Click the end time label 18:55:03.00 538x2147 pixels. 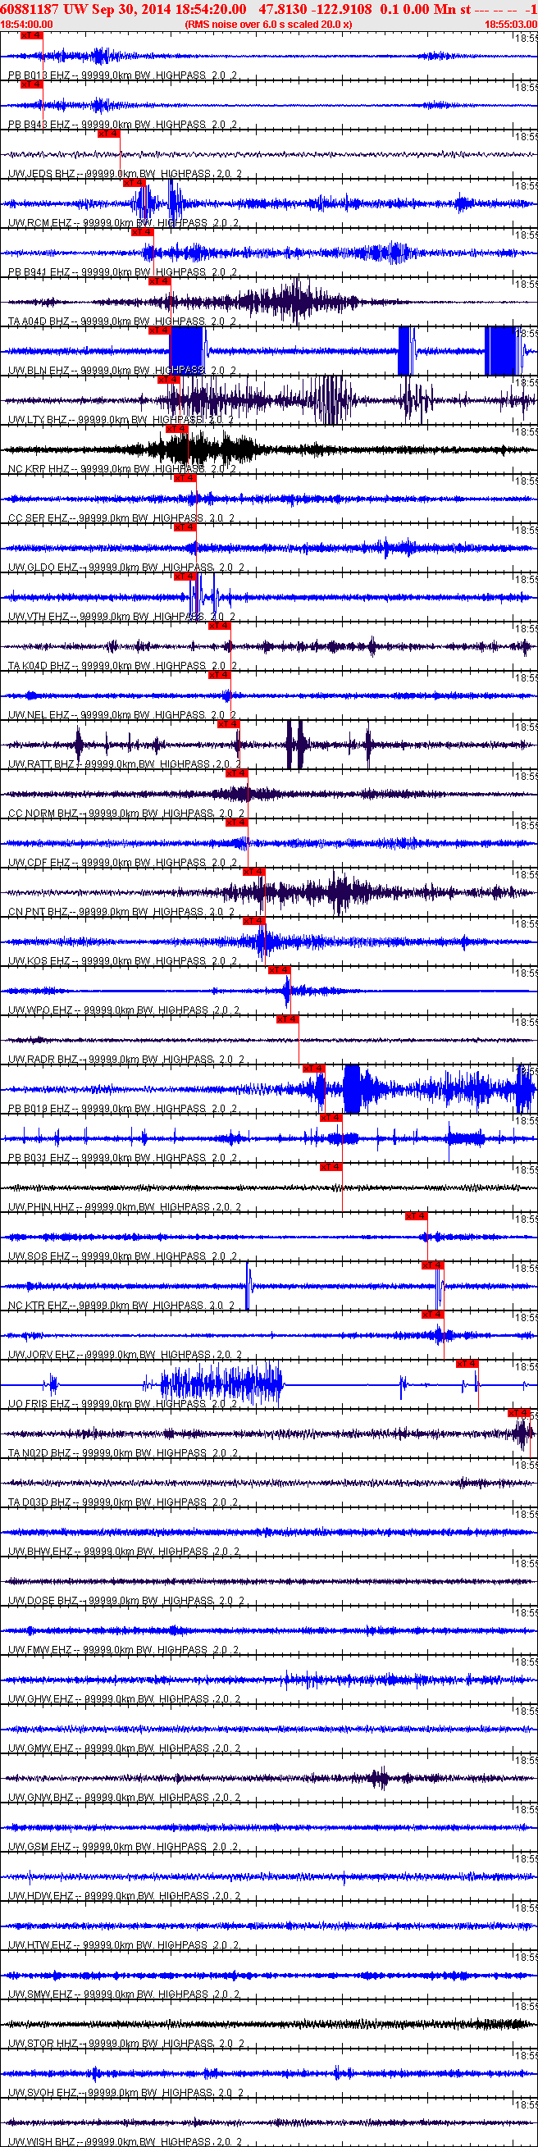(x=510, y=24)
